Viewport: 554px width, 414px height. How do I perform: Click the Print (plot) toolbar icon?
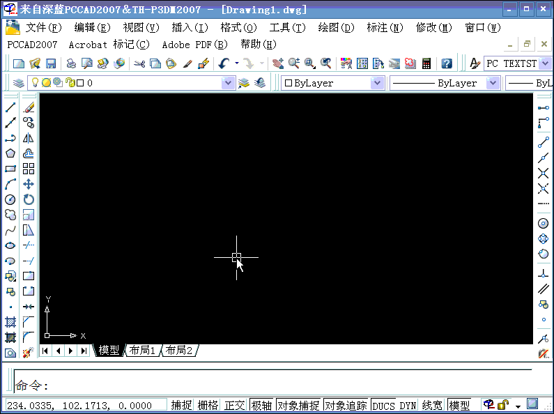(71, 63)
